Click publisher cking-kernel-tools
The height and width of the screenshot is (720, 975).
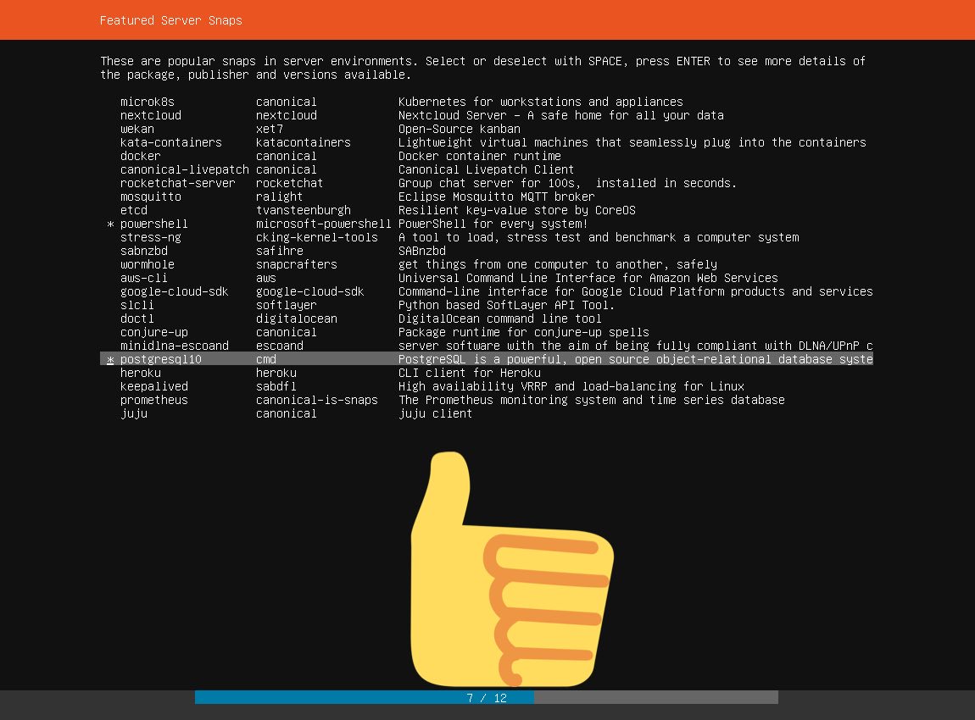coord(316,237)
